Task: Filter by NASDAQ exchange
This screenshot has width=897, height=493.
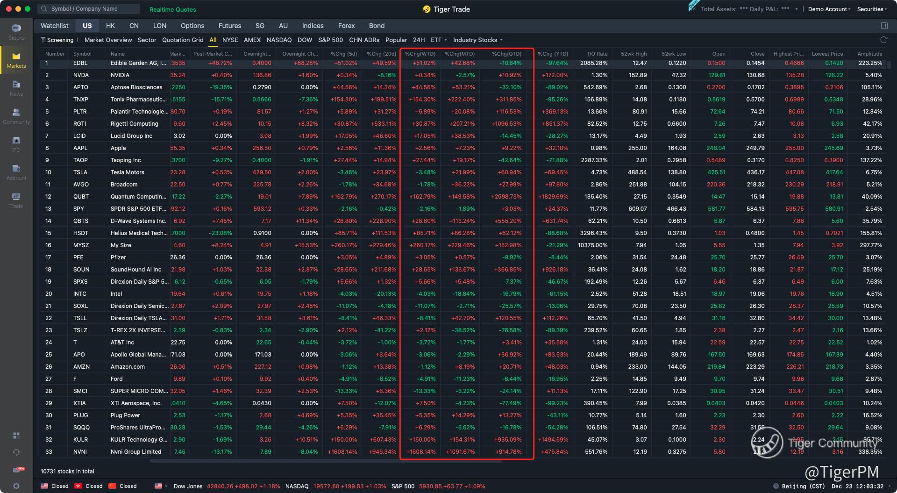Action: click(279, 40)
